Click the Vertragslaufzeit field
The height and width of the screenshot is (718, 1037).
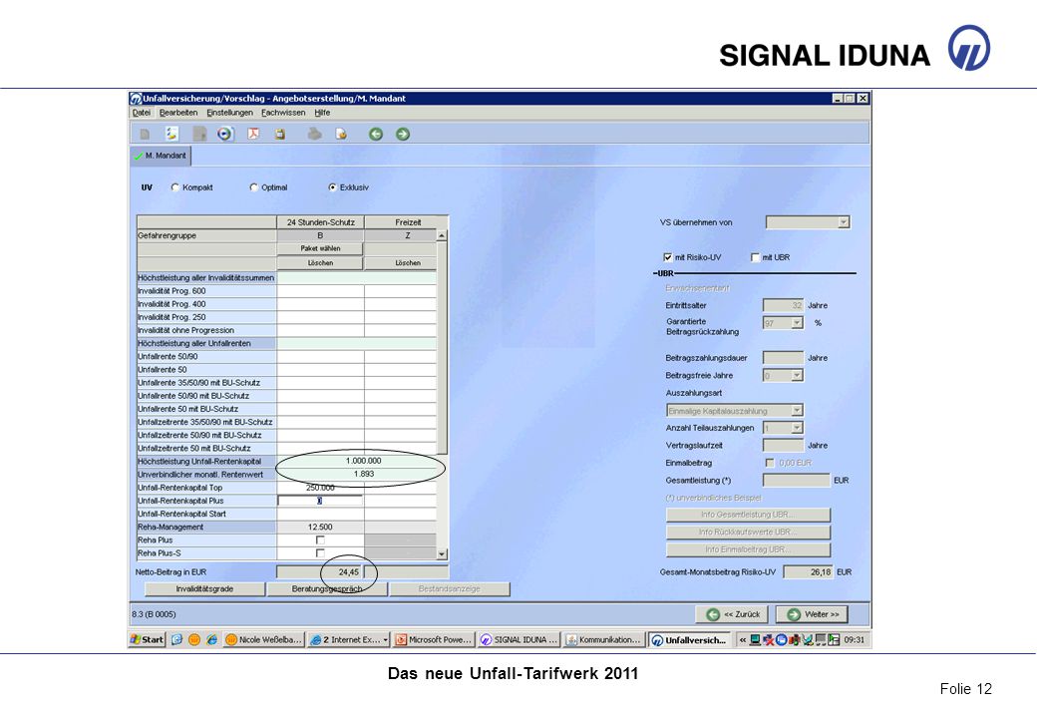[783, 446]
